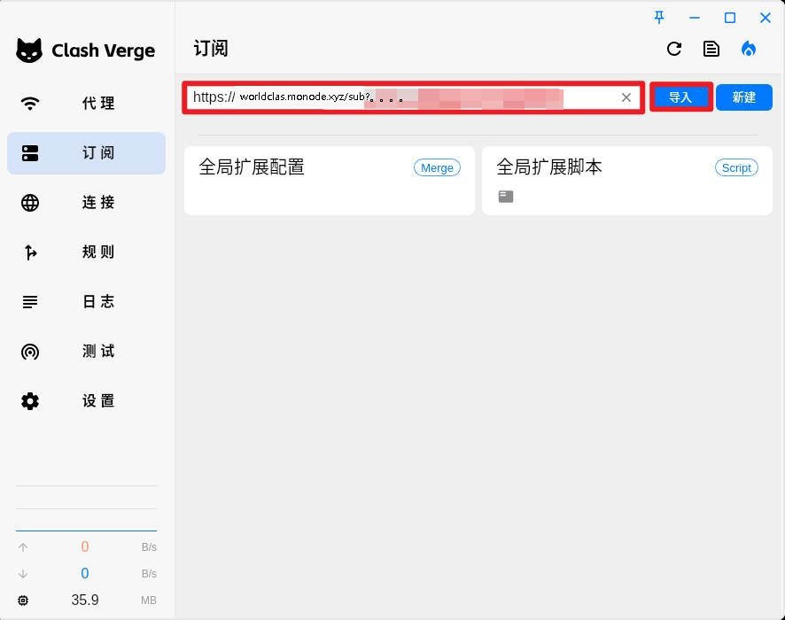The width and height of the screenshot is (785, 620).
Task: Click the Clash Verge cat logo
Action: (x=29, y=50)
